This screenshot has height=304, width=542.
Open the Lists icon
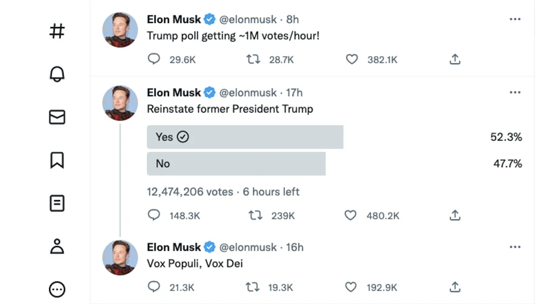[56, 204]
